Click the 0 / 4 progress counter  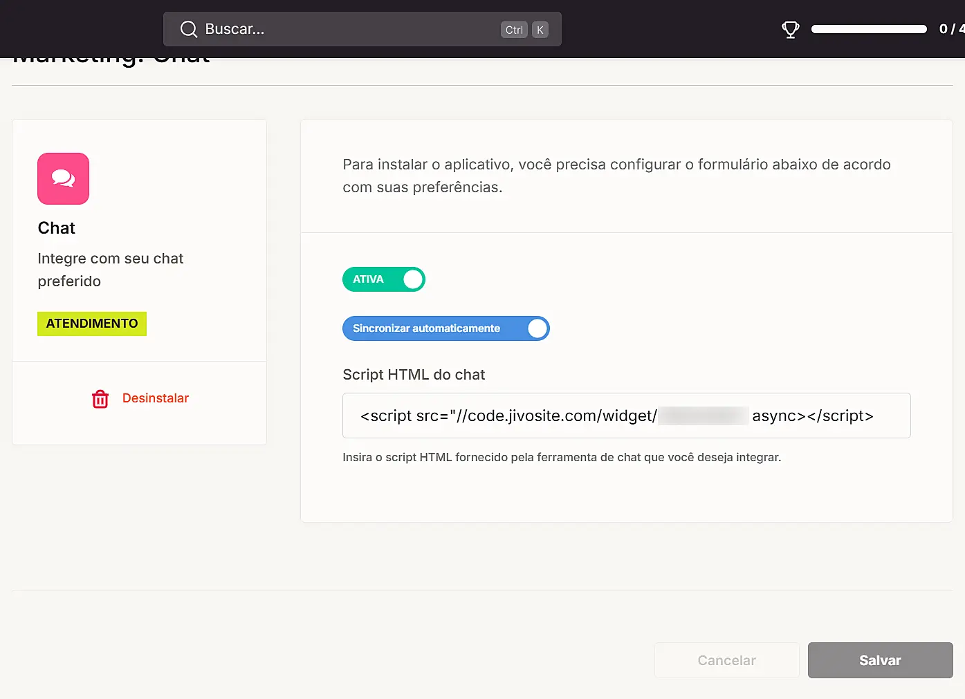pos(950,29)
